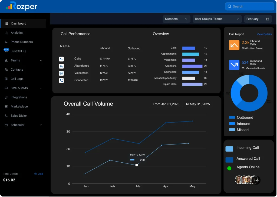This screenshot has width=277, height=197.
Task: Click the calendar icon beside February
Action: point(268,19)
